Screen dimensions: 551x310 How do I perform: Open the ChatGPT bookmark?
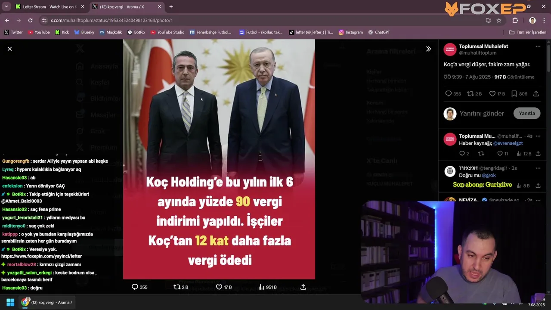click(379, 32)
